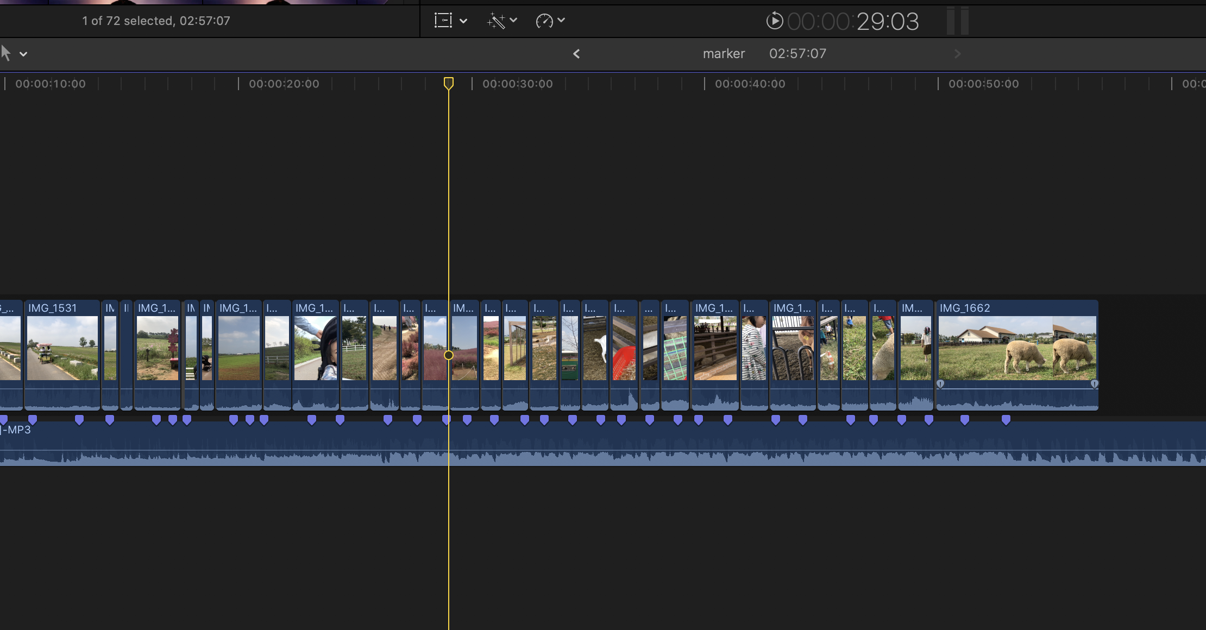The image size is (1206, 630).
Task: Select the IMG_1662 sheep clip
Action: [1016, 348]
